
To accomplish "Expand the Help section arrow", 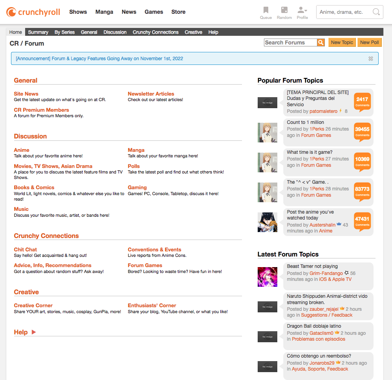I will coord(33,332).
